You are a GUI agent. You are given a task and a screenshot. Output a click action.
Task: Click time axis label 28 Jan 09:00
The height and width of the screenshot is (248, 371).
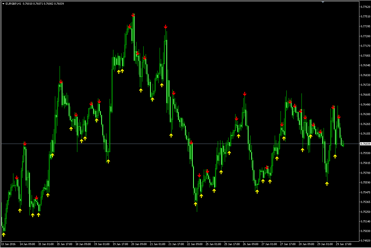306,244
